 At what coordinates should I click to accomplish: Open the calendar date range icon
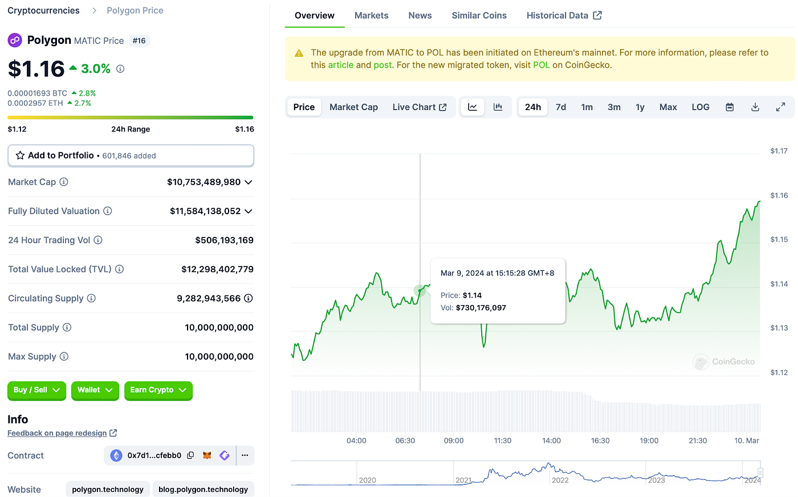(x=730, y=106)
